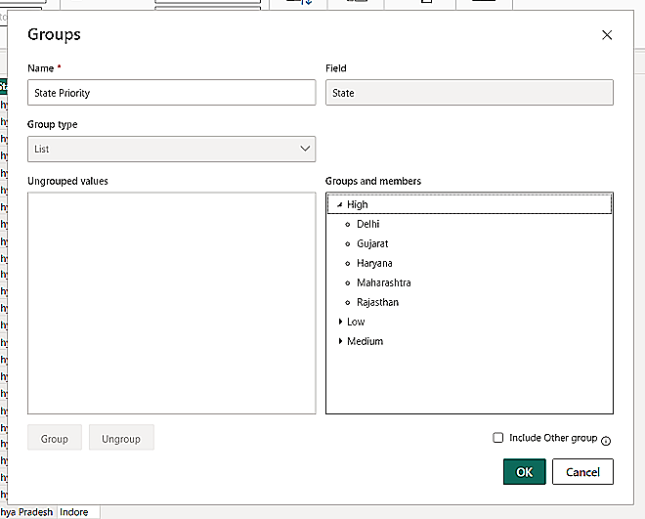This screenshot has width=645, height=519.
Task: Expand the Medium group arrow
Action: 340,341
